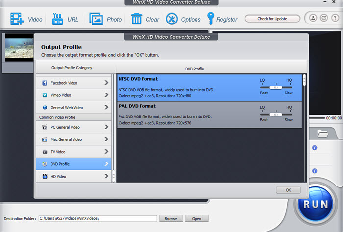The width and height of the screenshot is (343, 232).
Task: Expand Mac General Video arrow
Action: pos(106,139)
